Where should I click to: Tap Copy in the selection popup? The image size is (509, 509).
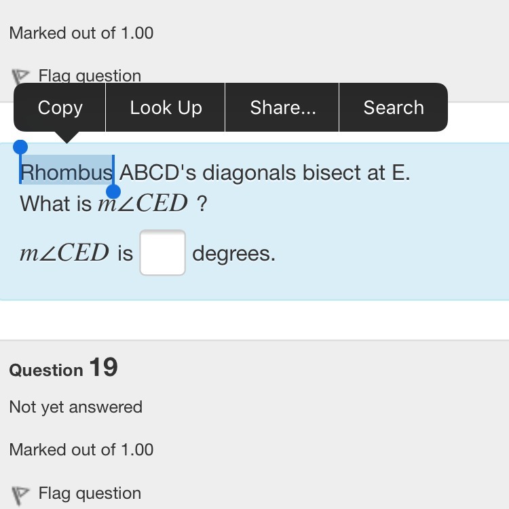[60, 107]
